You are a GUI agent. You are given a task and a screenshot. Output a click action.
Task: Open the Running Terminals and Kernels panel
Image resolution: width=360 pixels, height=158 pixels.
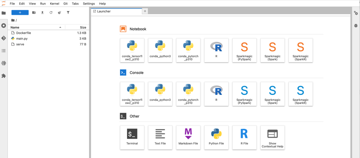pos(4,25)
